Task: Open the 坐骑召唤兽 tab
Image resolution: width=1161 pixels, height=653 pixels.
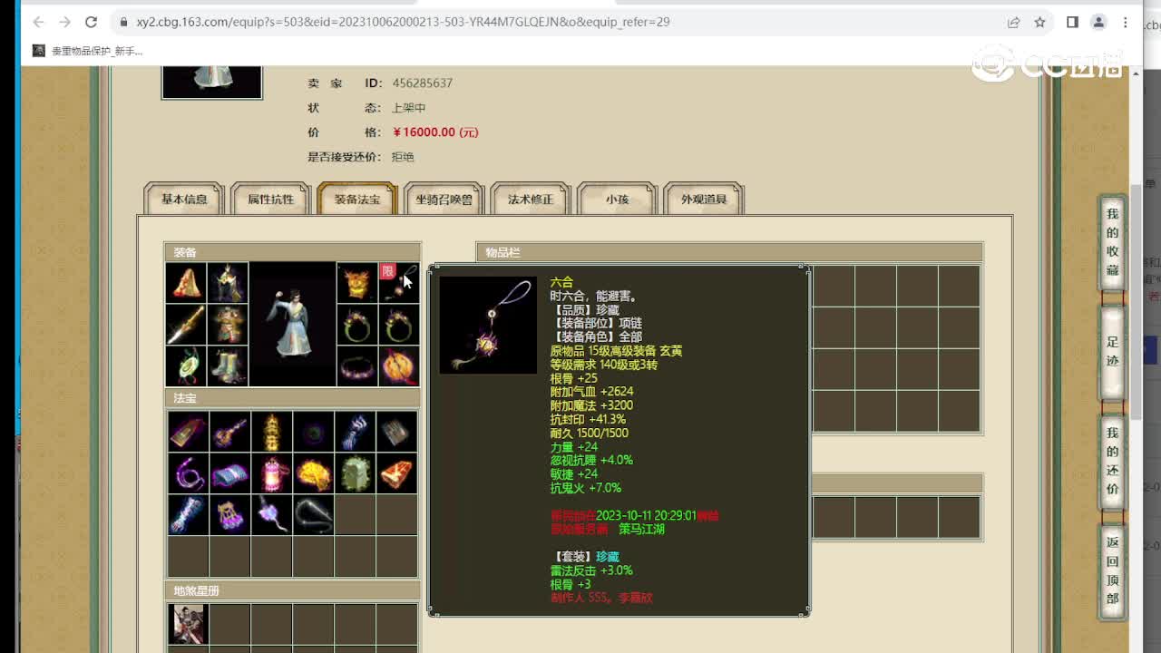Action: (444, 200)
